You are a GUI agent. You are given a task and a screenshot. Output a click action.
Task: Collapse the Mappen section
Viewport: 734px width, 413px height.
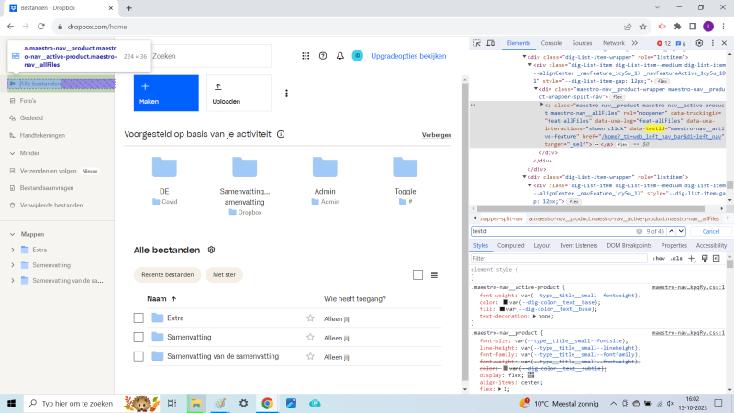pyautogui.click(x=12, y=234)
